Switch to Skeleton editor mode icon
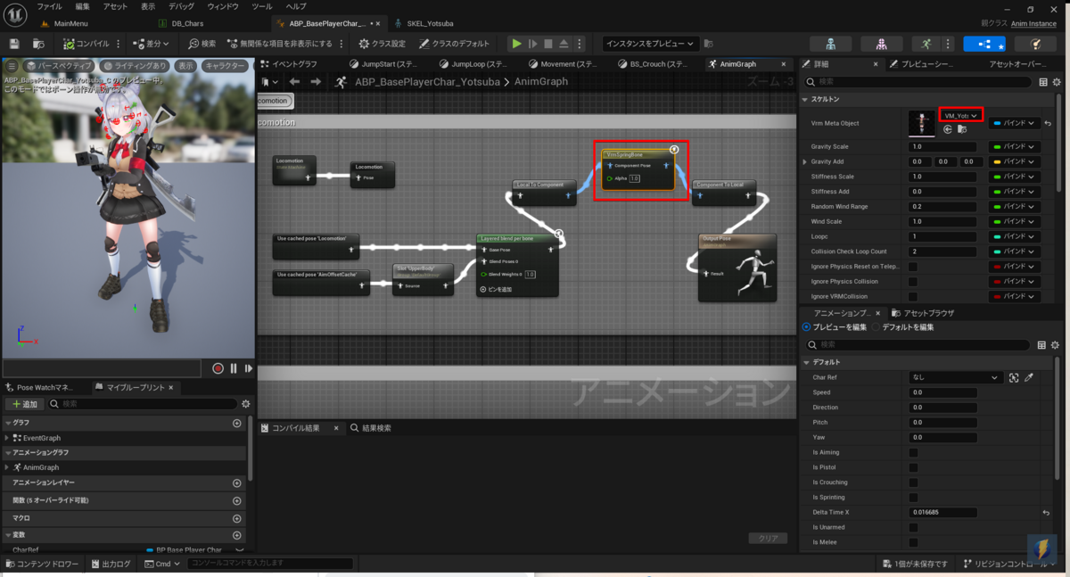Viewport: 1070px width, 577px height. point(830,44)
